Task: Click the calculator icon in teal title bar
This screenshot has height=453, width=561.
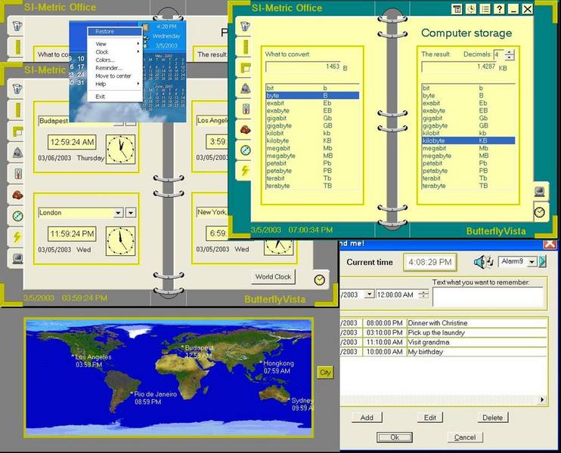Action: (457, 9)
